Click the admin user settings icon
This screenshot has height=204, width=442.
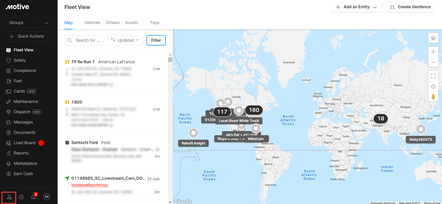(9, 197)
